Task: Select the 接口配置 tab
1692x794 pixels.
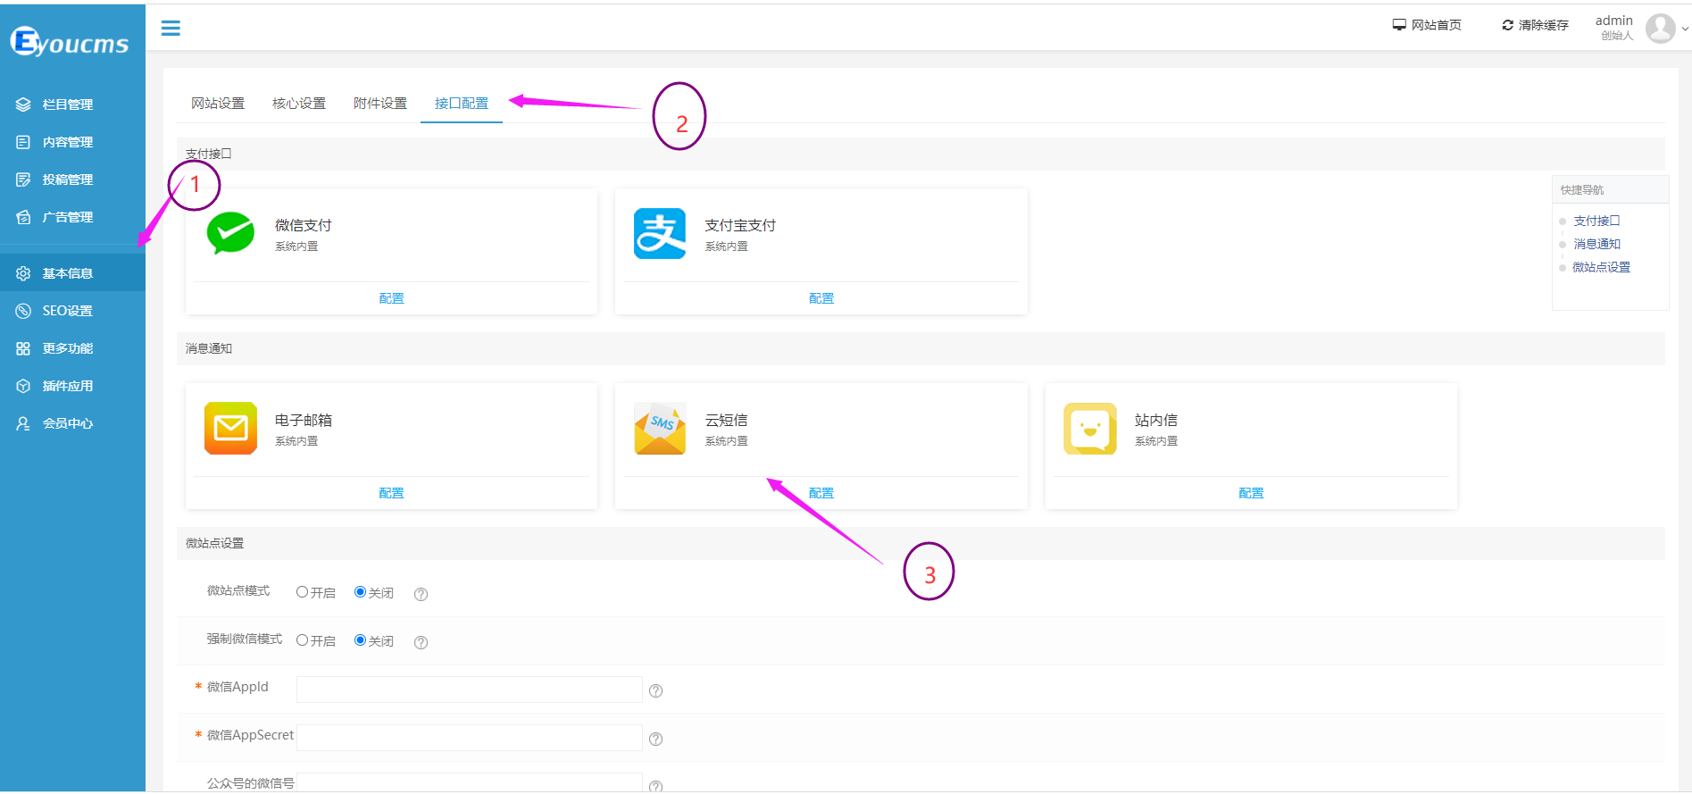Action: [462, 104]
